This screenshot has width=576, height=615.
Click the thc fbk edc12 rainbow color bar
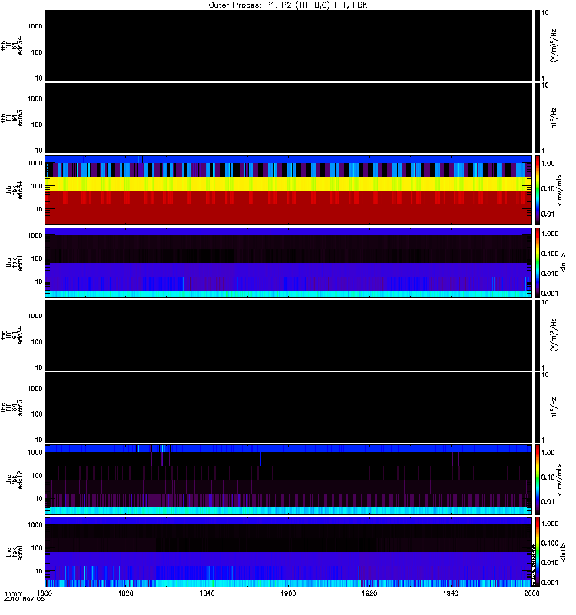point(537,479)
